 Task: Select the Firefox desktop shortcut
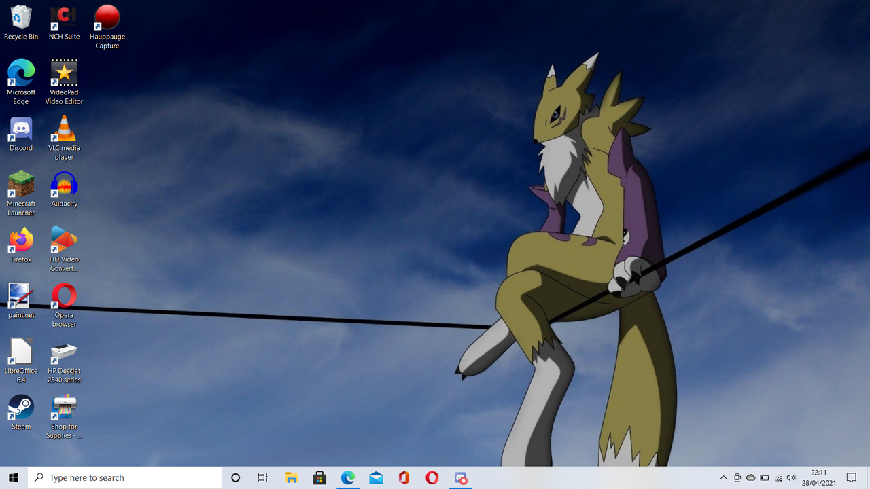21,245
